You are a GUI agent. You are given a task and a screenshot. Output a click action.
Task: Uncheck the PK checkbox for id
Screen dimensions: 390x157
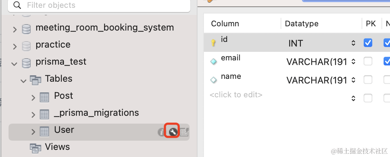[x=368, y=43]
